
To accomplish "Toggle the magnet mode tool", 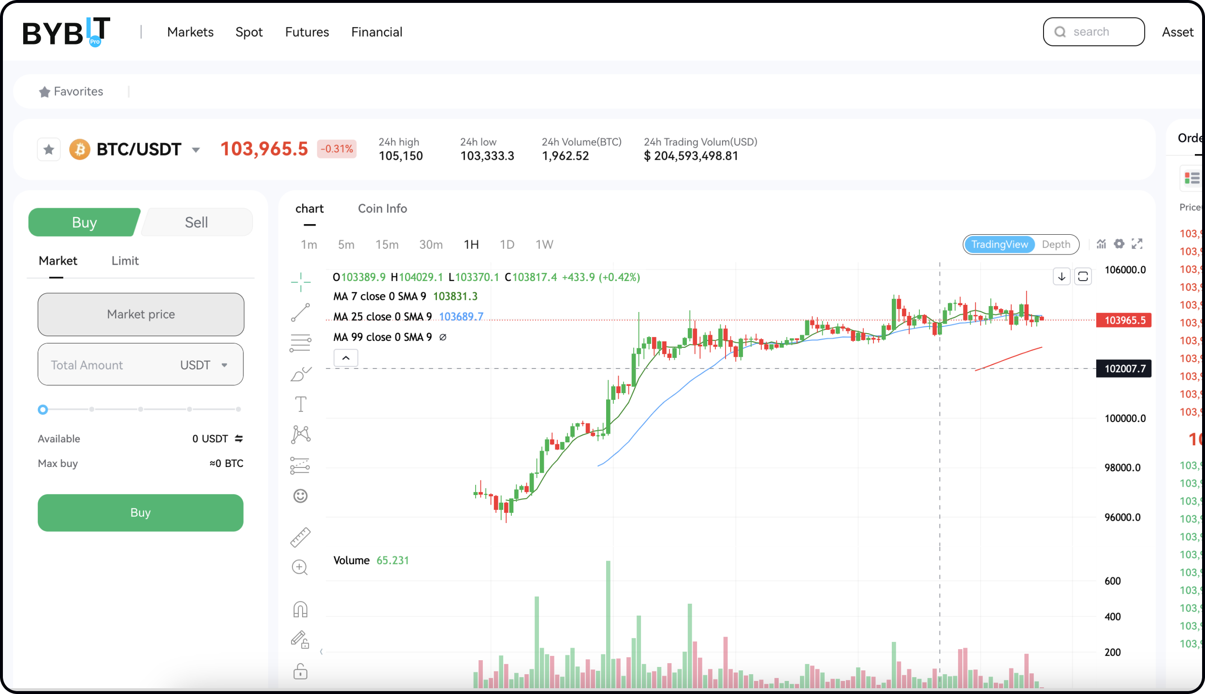I will click(300, 609).
